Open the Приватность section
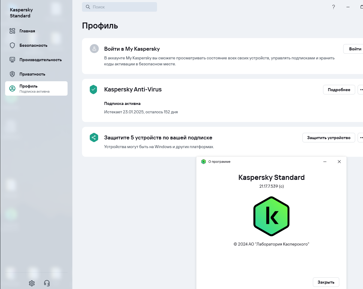 pos(36,74)
